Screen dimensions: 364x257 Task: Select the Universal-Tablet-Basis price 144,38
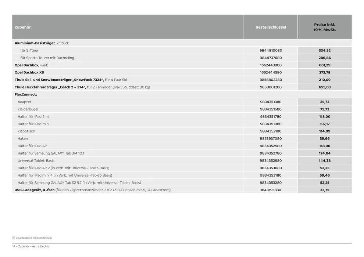point(325,160)
